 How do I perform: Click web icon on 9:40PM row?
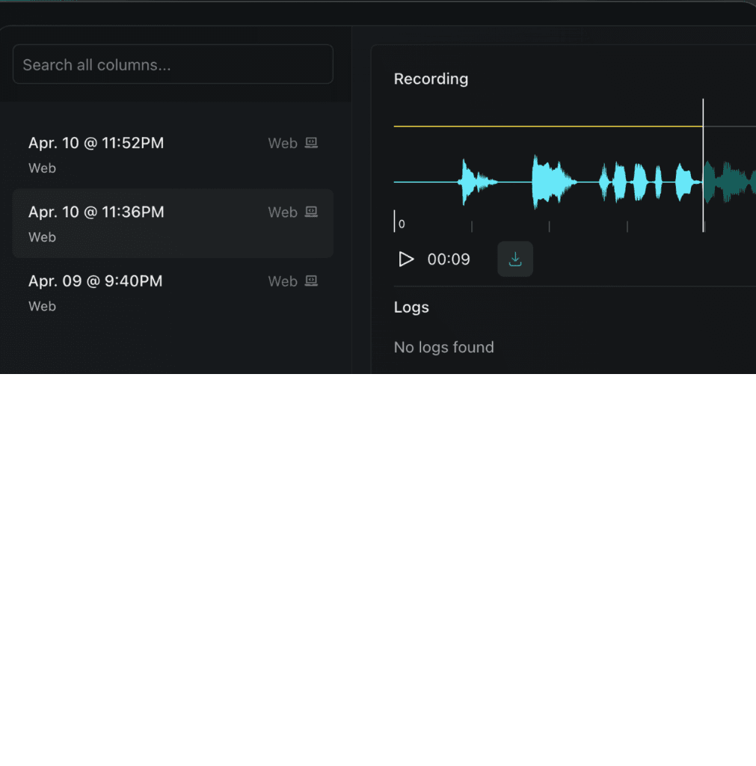tap(312, 281)
